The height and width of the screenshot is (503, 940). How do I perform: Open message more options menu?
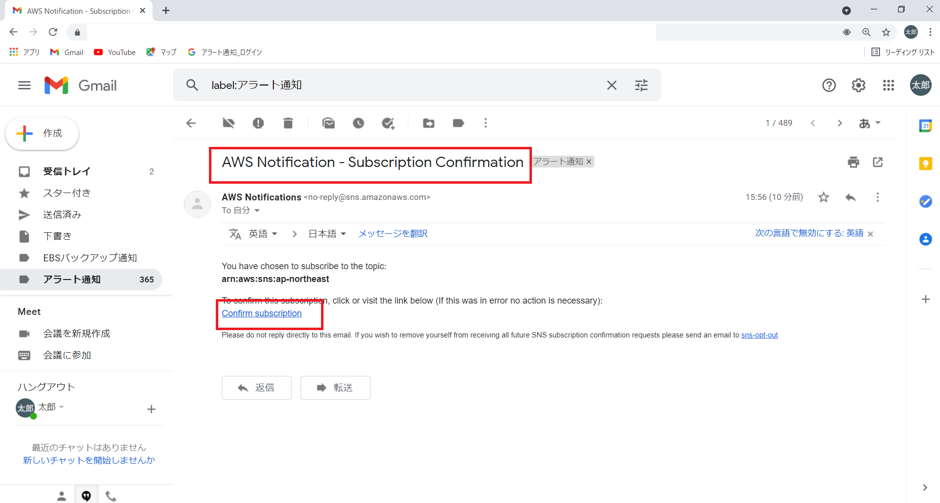coord(878,197)
